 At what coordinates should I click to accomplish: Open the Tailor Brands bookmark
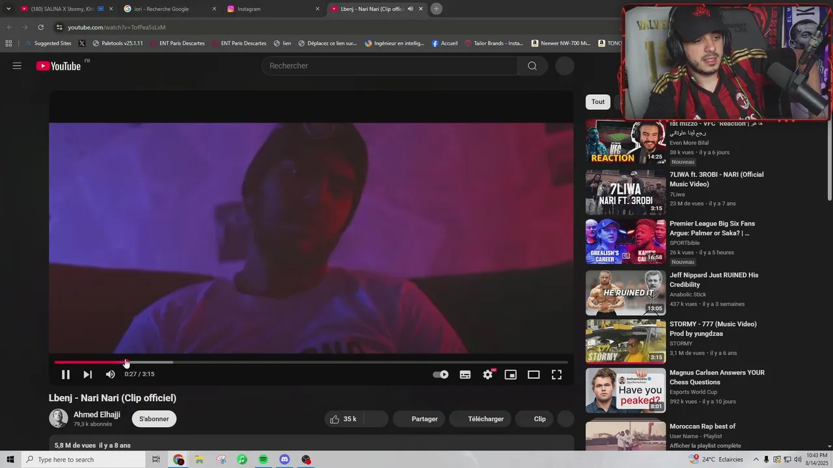[x=494, y=44]
